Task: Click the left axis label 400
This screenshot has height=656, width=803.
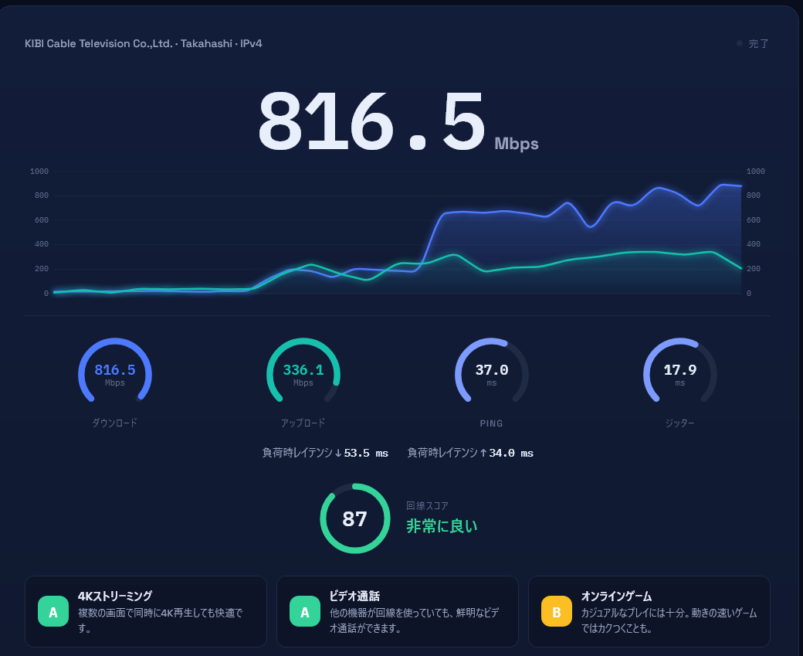Action: click(42, 244)
